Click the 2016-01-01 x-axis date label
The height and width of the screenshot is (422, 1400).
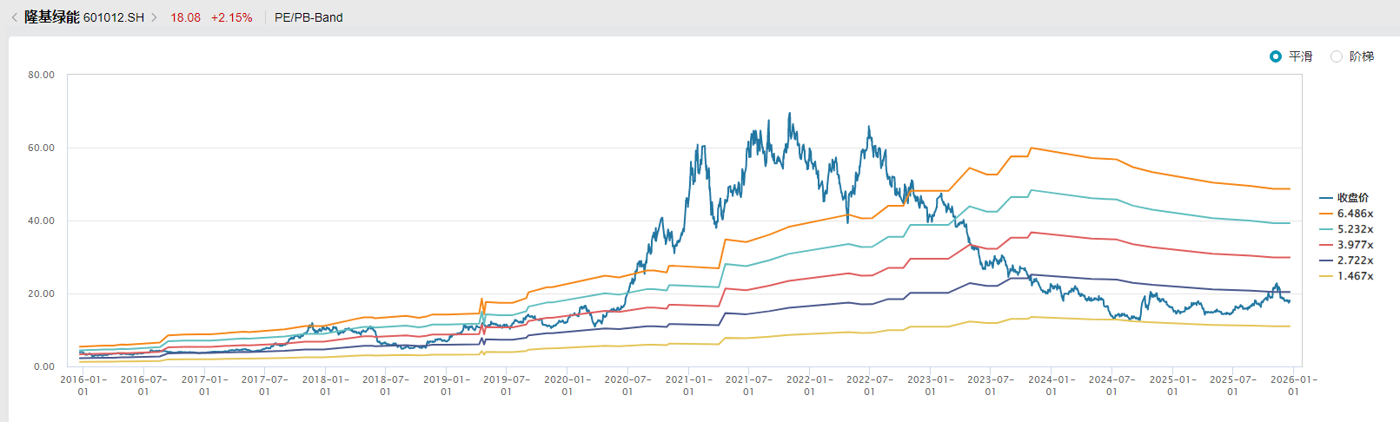(x=83, y=385)
